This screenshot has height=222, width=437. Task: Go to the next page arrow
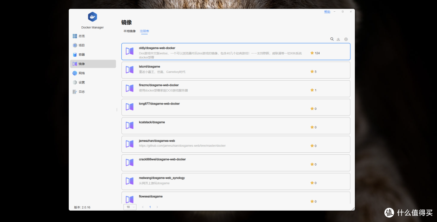tap(157, 207)
